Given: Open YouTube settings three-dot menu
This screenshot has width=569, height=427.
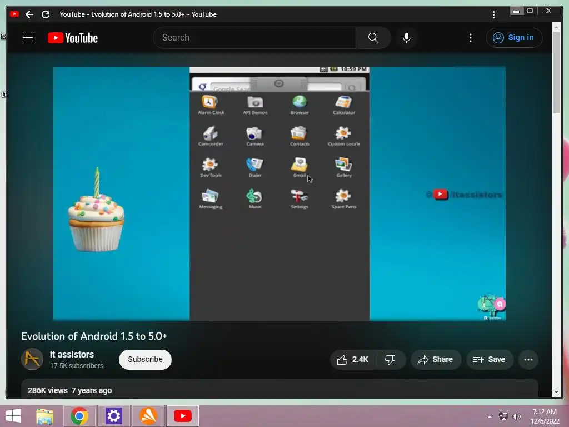Looking at the screenshot, I should [471, 38].
